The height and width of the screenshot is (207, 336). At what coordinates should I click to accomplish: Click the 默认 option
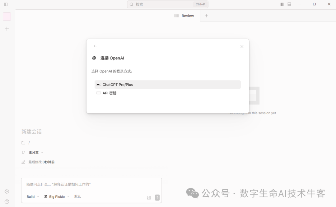pos(77,196)
